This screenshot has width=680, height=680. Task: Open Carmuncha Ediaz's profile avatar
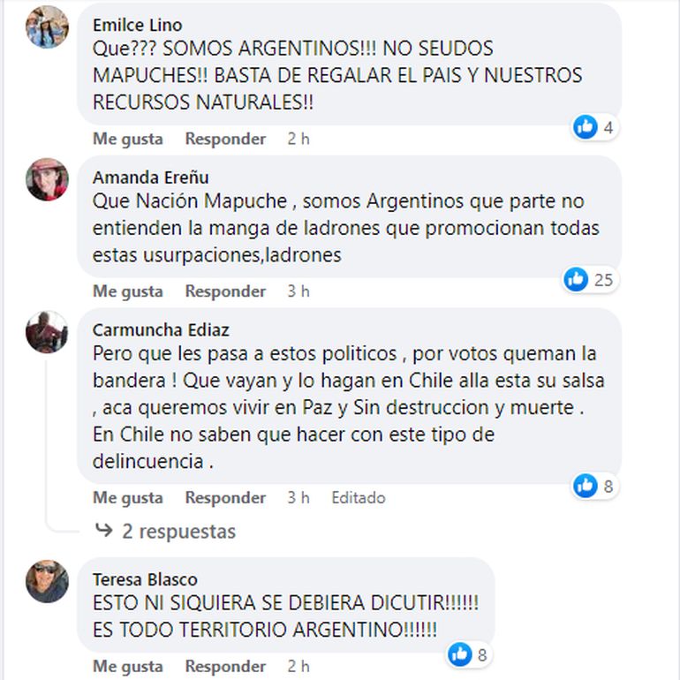point(47,332)
